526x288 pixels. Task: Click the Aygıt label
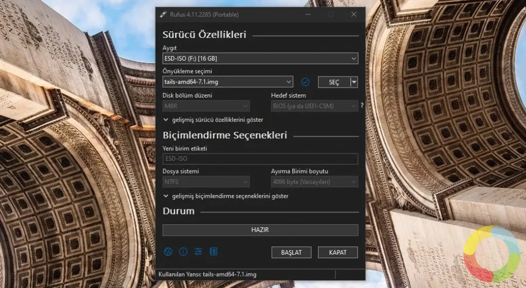170,48
